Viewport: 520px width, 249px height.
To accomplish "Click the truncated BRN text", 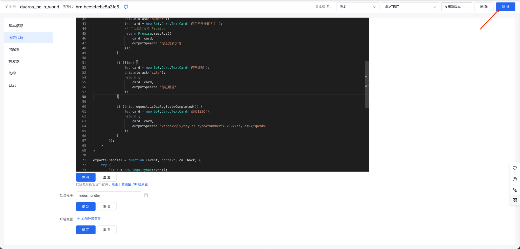I will pos(99,7).
